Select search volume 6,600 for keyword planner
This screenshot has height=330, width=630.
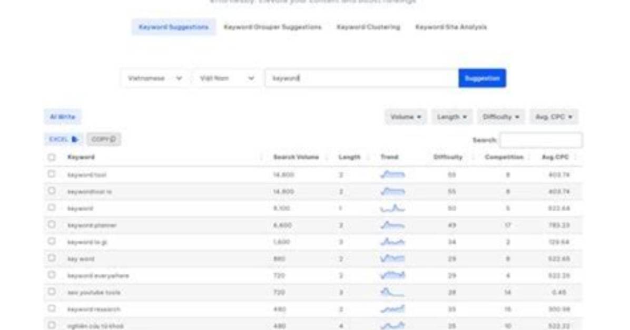tap(282, 225)
